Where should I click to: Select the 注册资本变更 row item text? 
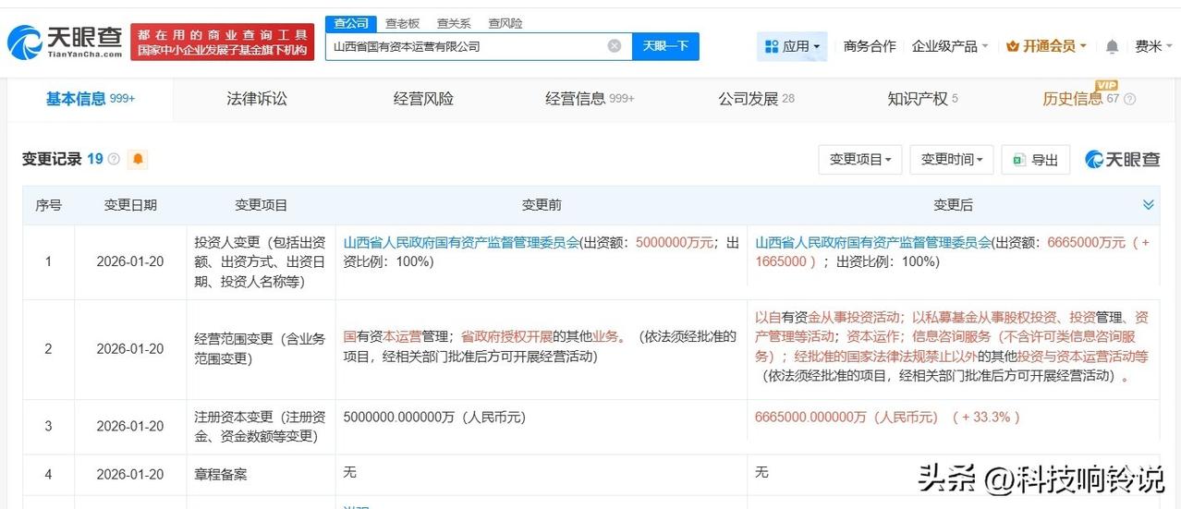click(261, 426)
